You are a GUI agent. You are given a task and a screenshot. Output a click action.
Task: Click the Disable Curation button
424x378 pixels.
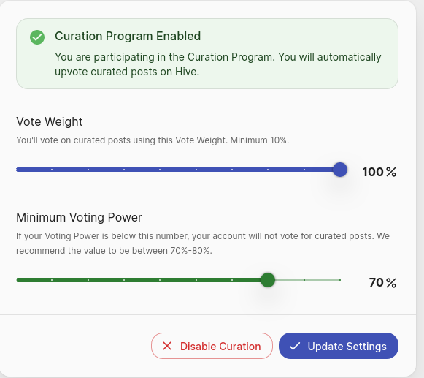click(x=212, y=346)
